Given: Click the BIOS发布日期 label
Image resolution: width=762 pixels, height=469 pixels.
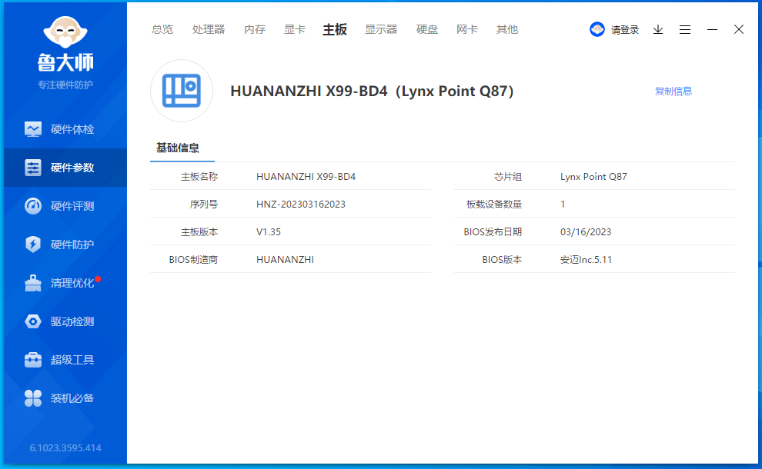Looking at the screenshot, I should pos(493,232).
